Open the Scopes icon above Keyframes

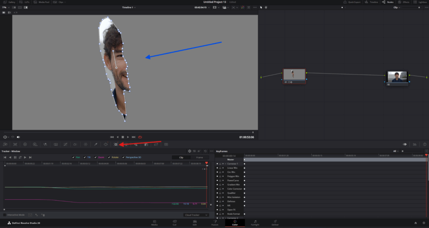click(414, 144)
